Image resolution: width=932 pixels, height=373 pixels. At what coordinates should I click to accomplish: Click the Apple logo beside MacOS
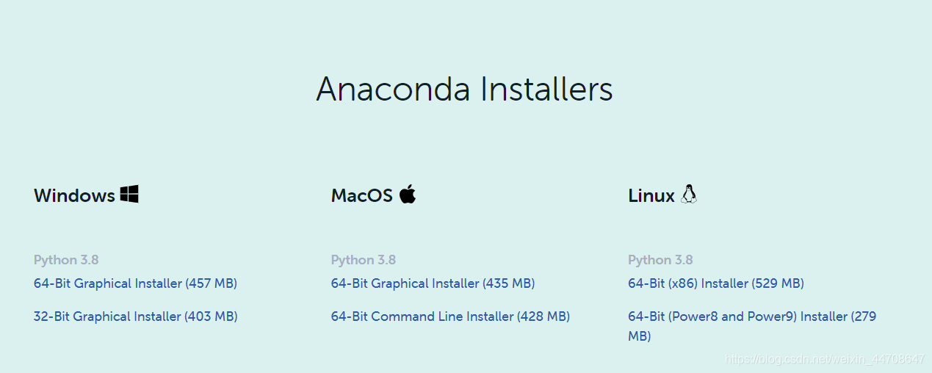click(x=408, y=195)
